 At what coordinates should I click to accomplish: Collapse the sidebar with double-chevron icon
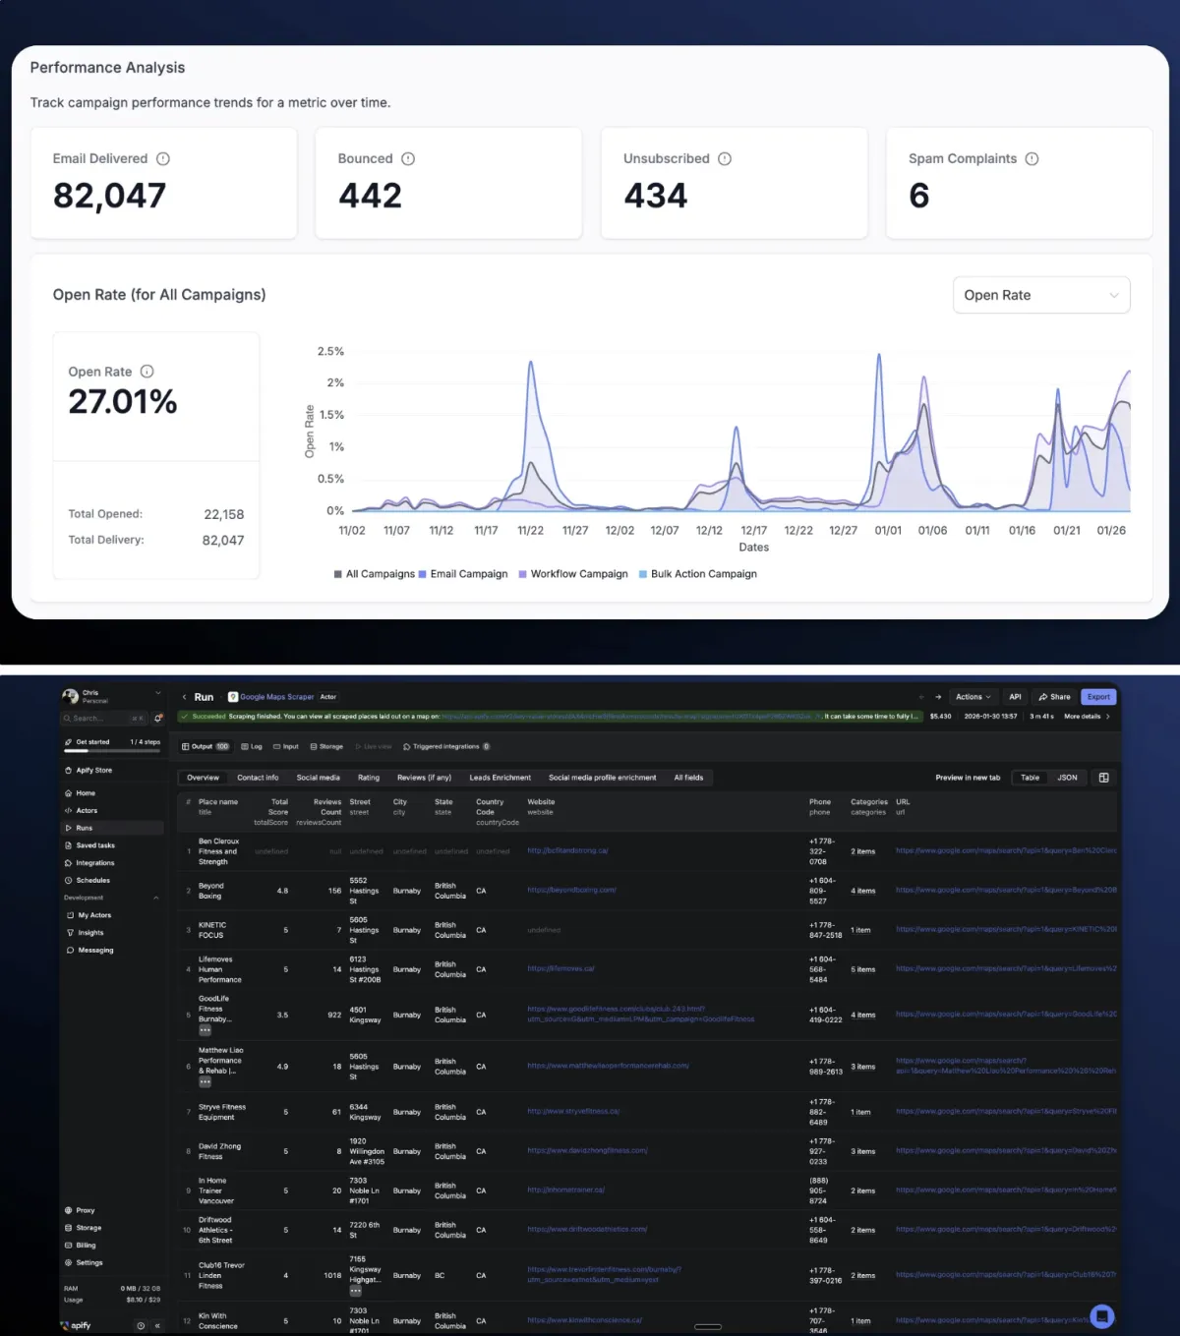click(x=157, y=1325)
